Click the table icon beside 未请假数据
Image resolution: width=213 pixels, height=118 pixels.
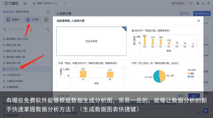(x=4, y=87)
